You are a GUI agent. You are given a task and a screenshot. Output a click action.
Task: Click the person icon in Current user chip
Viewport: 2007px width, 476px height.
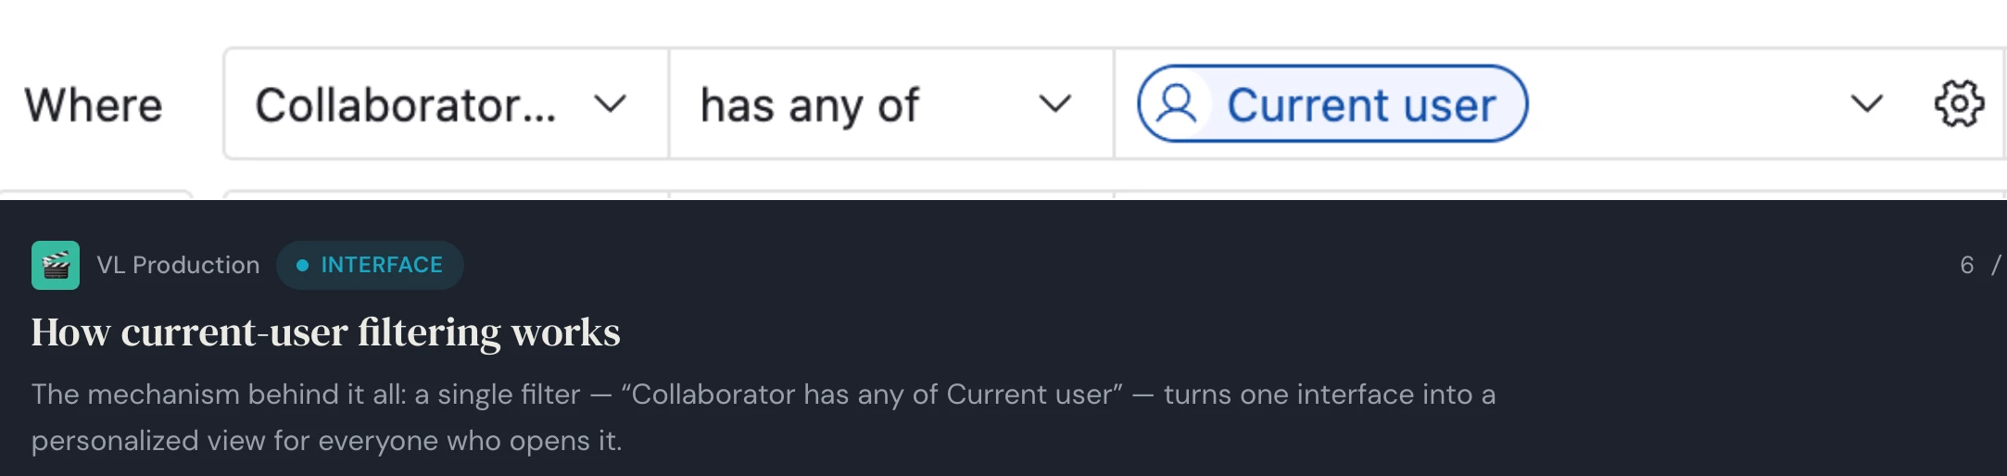pos(1177,104)
